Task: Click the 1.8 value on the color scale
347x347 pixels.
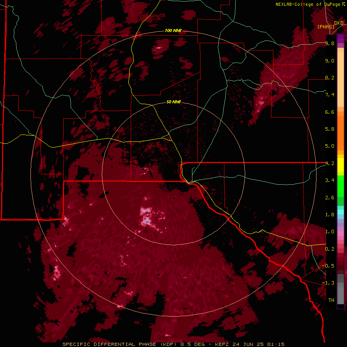Action: 330,215
